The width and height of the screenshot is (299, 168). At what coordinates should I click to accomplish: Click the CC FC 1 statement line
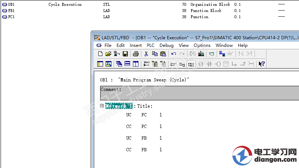144,126
